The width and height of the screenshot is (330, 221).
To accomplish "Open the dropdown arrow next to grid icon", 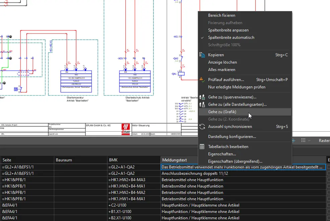I will 310,140.
